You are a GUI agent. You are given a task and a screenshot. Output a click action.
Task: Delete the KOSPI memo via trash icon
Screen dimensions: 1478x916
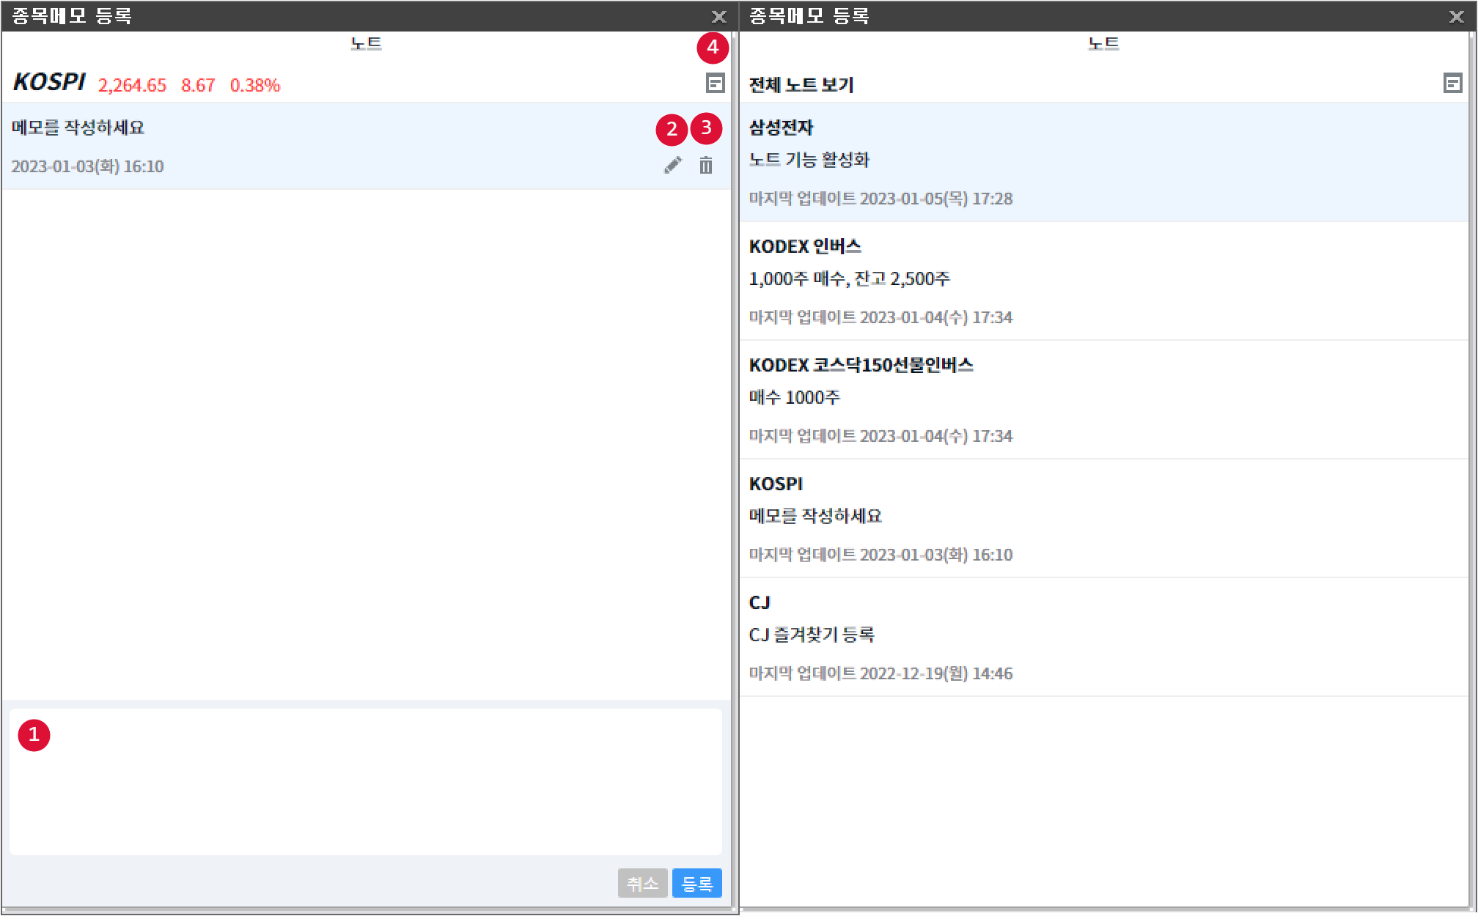coord(705,166)
